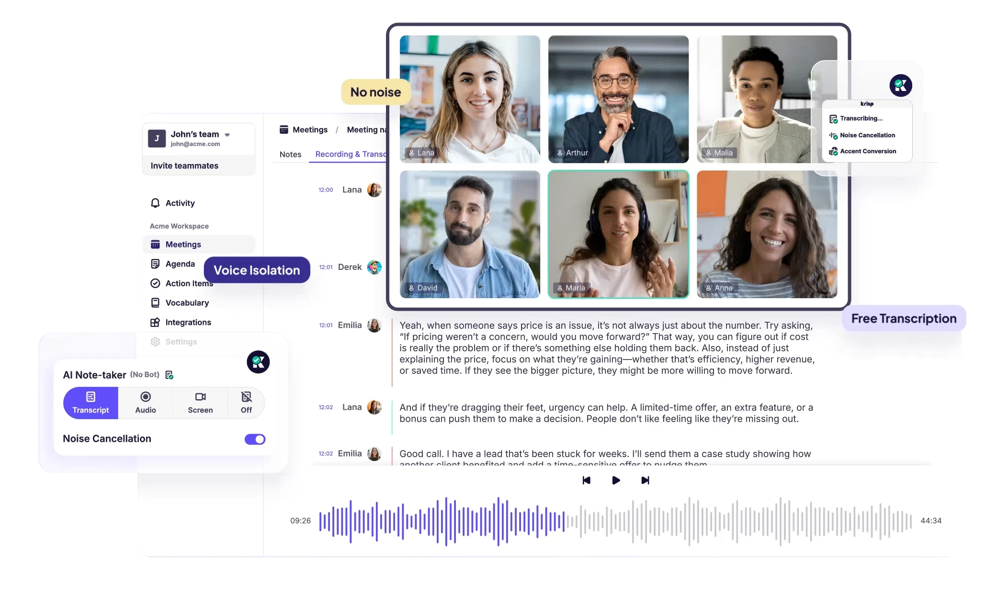Expand John's team dropdown arrow
Screen dimensions: 997x616
[227, 135]
